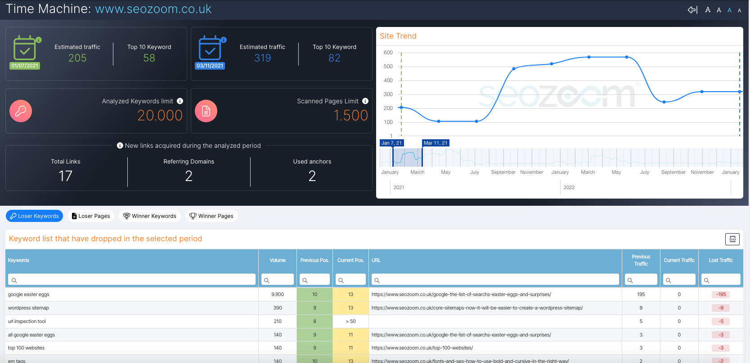Viewport: 750px width, 363px height.
Task: Open the Winner Pages tab
Action: (211, 216)
